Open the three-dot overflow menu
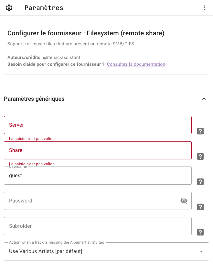The width and height of the screenshot is (213, 265). point(205,8)
